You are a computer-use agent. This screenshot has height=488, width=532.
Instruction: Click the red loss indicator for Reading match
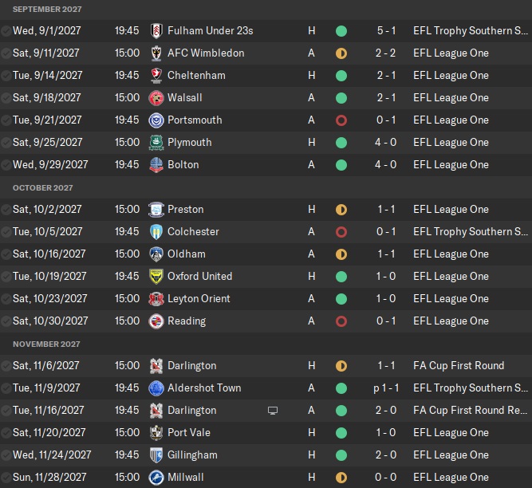(341, 321)
